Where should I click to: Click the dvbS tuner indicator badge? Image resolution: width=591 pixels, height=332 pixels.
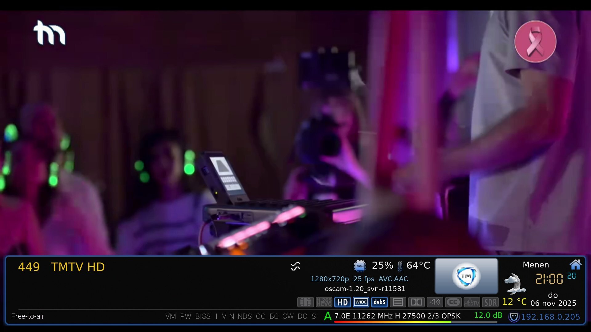click(x=379, y=302)
